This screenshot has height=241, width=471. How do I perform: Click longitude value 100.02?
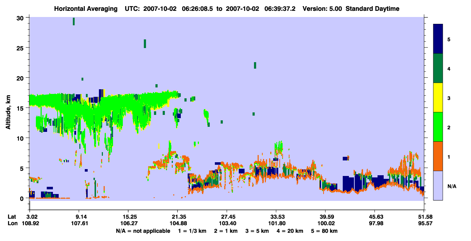pos(325,223)
